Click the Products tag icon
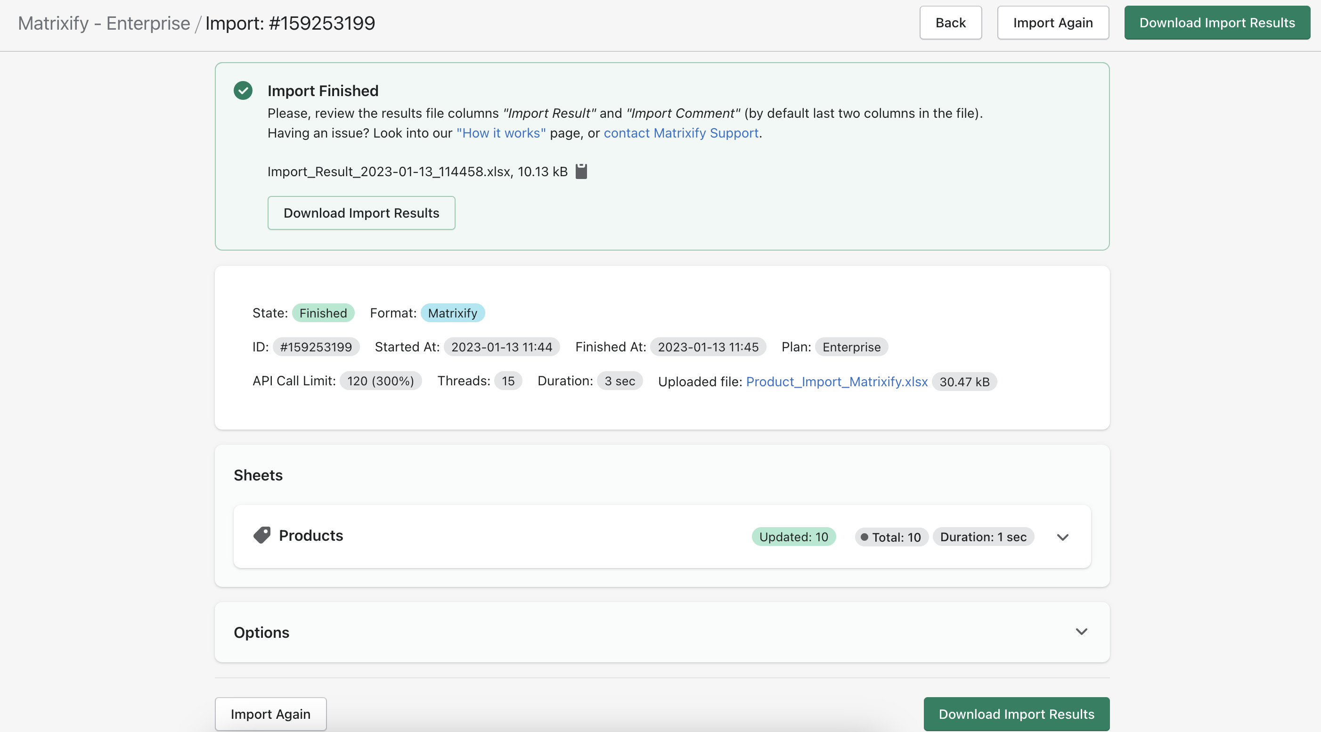The image size is (1321, 732). click(x=262, y=535)
